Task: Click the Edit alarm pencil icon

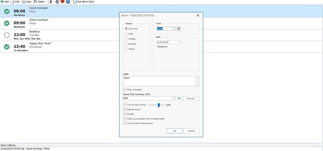Action: point(13,2)
